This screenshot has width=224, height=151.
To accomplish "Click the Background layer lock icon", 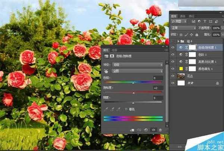I will point(217,83).
